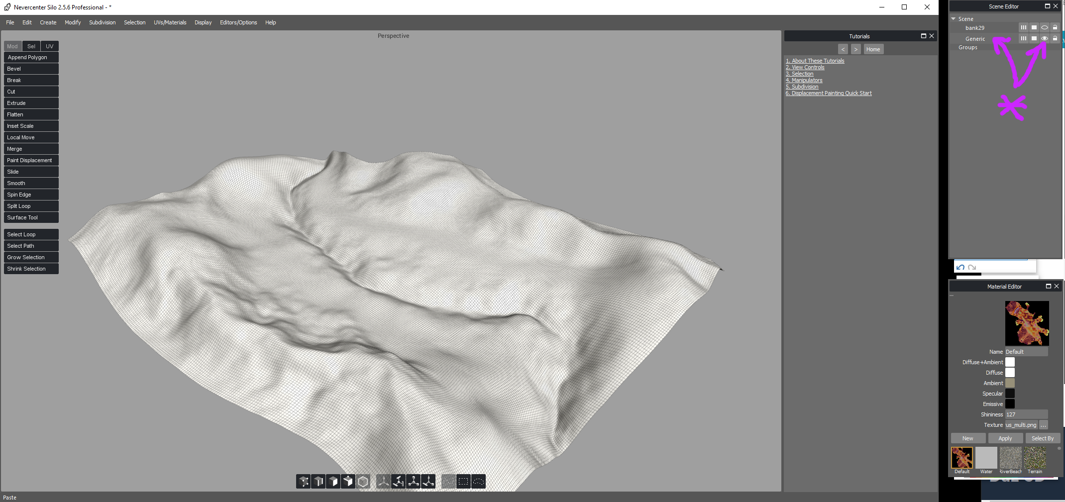Activate the scale manipulator
1065x502 pixels.
click(413, 482)
